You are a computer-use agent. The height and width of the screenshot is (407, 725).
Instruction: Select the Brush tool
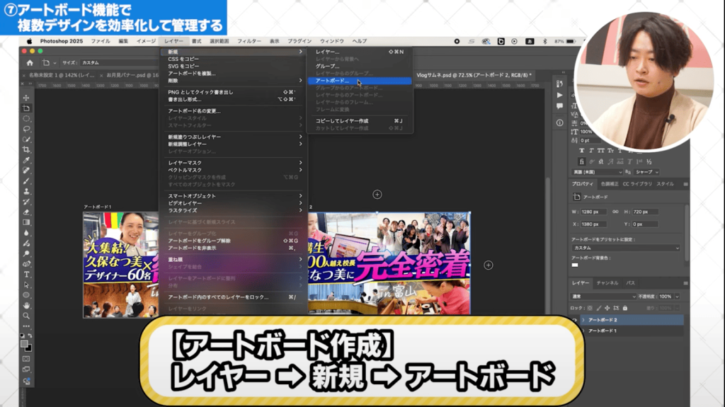click(26, 180)
